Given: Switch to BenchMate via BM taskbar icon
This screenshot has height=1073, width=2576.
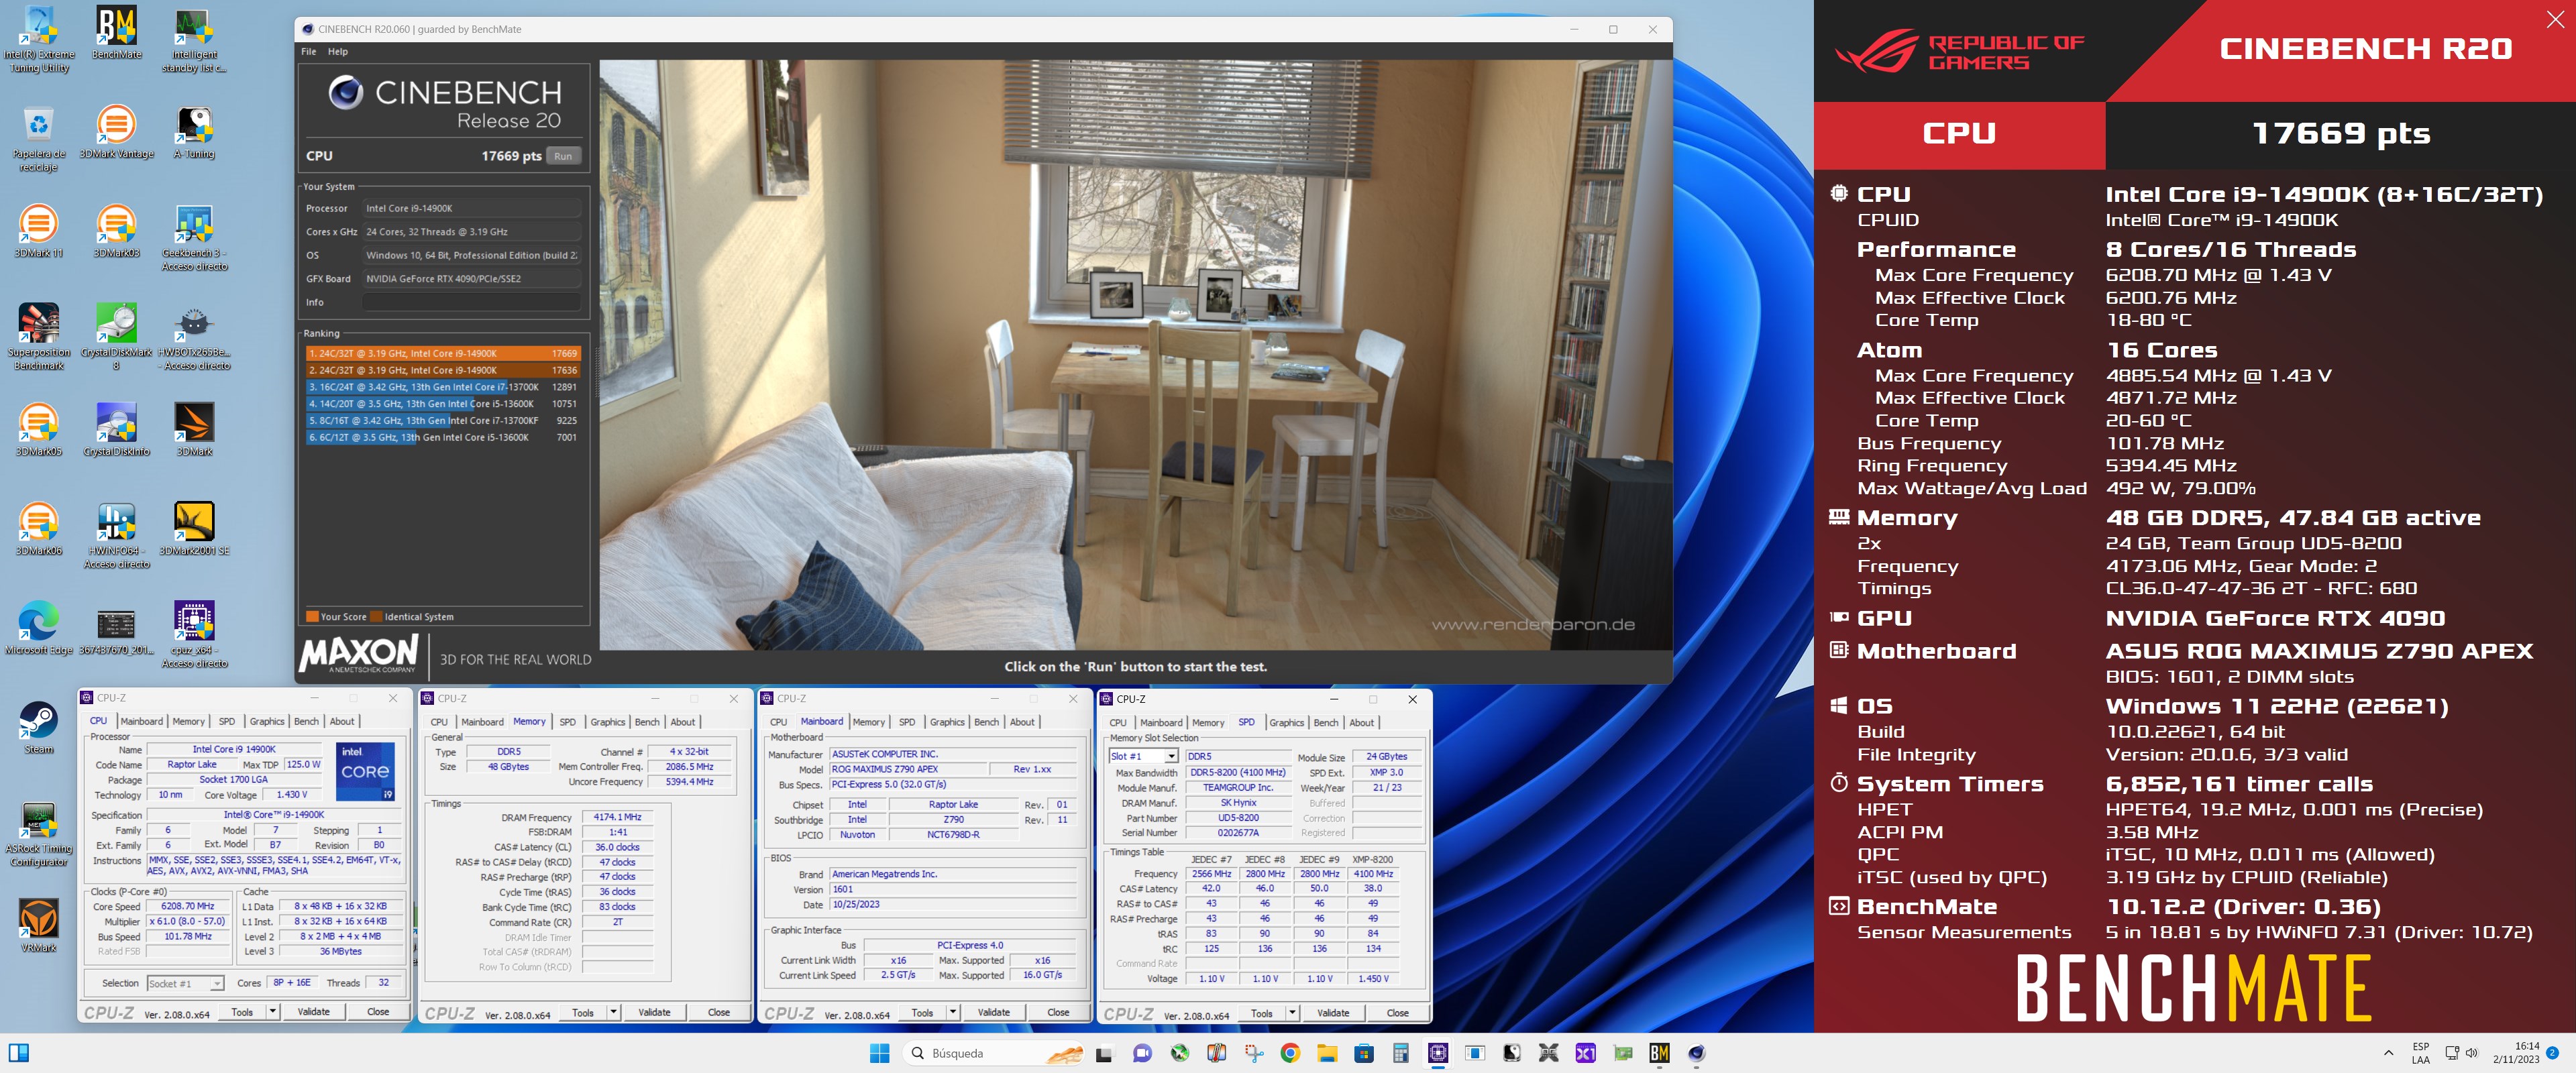Looking at the screenshot, I should pyautogui.click(x=1660, y=1052).
